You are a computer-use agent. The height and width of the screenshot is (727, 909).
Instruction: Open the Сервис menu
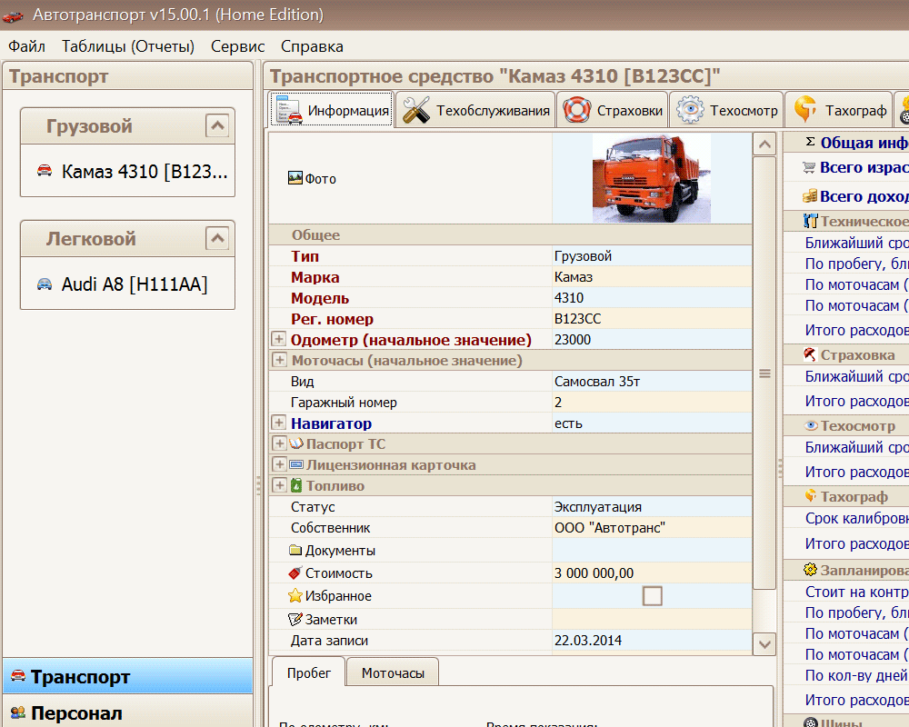pos(237,46)
